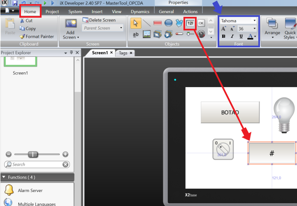Viewport: 297px width, 206px height.
Task: Expand the Parent Screen dropdown
Action: click(x=121, y=28)
